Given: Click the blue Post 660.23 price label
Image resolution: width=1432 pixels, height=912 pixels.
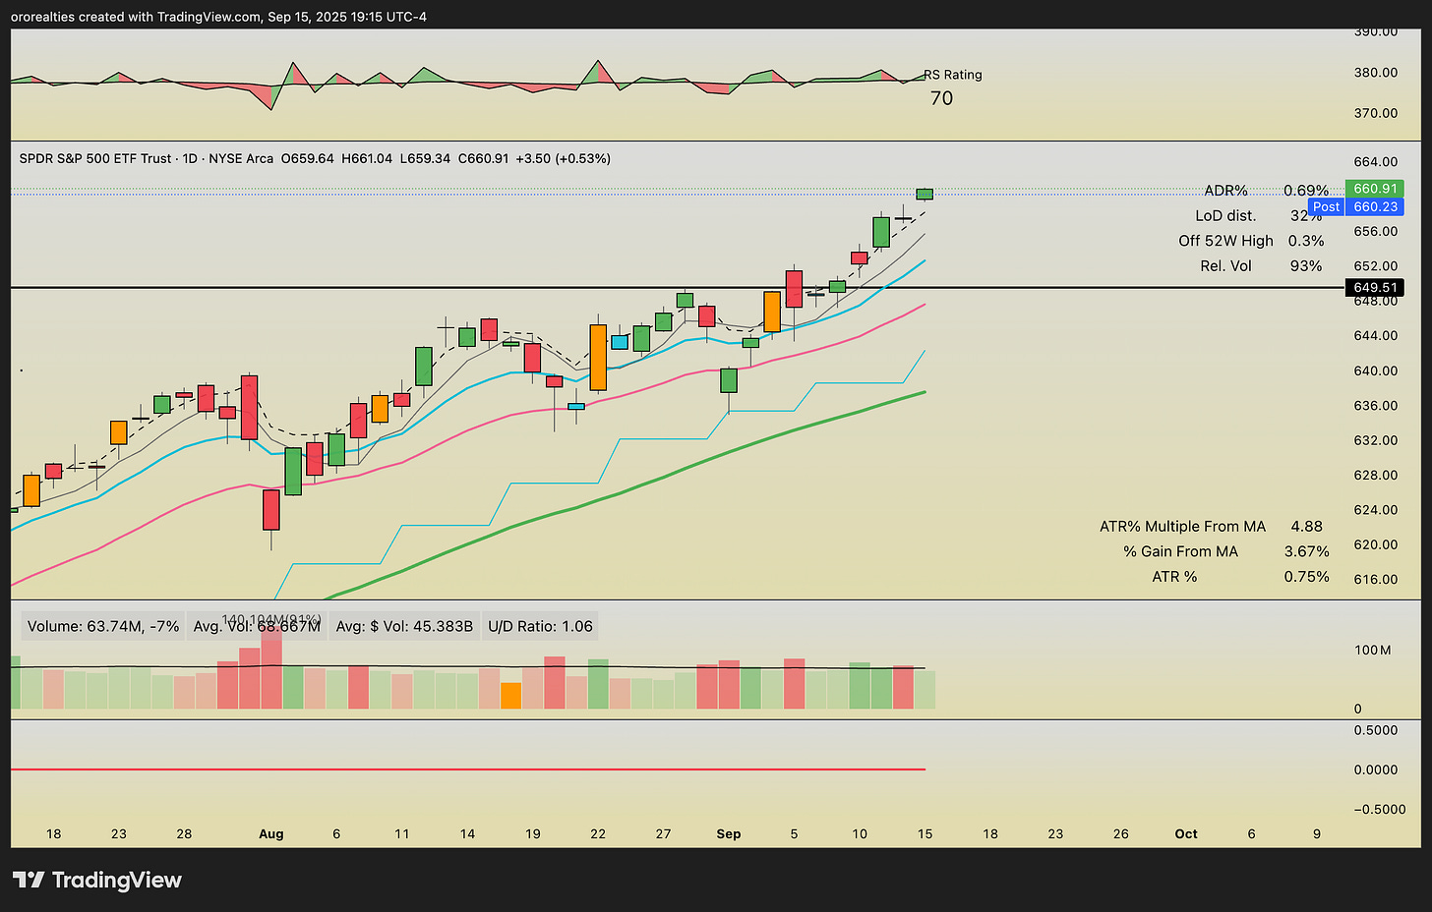Looking at the screenshot, I should (1357, 206).
